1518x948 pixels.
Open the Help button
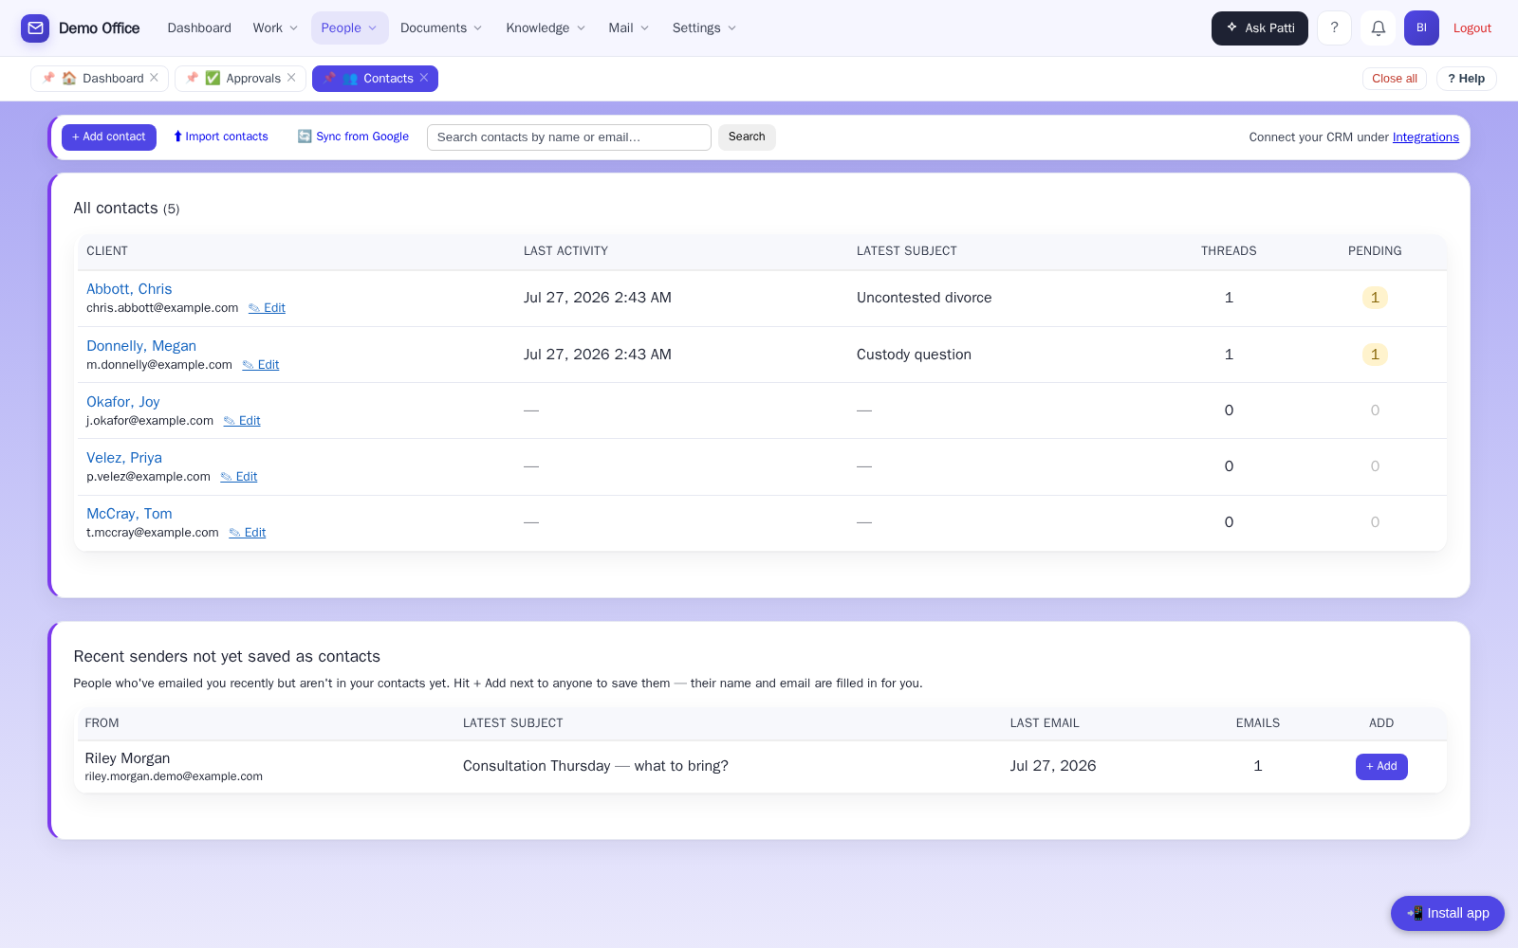pyautogui.click(x=1466, y=79)
